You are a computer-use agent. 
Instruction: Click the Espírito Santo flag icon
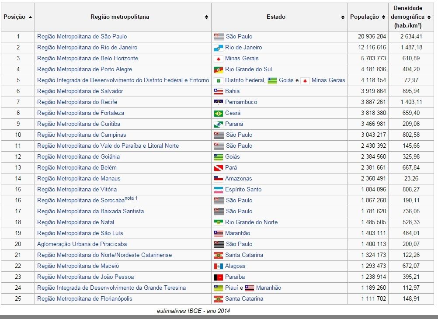pos(218,190)
